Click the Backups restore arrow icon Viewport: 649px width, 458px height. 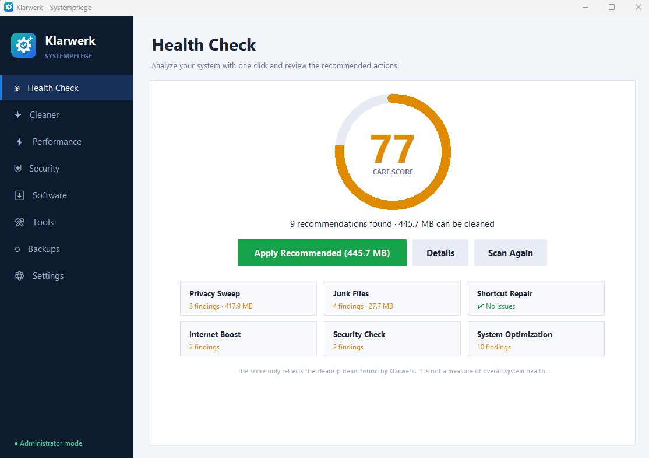click(x=17, y=249)
